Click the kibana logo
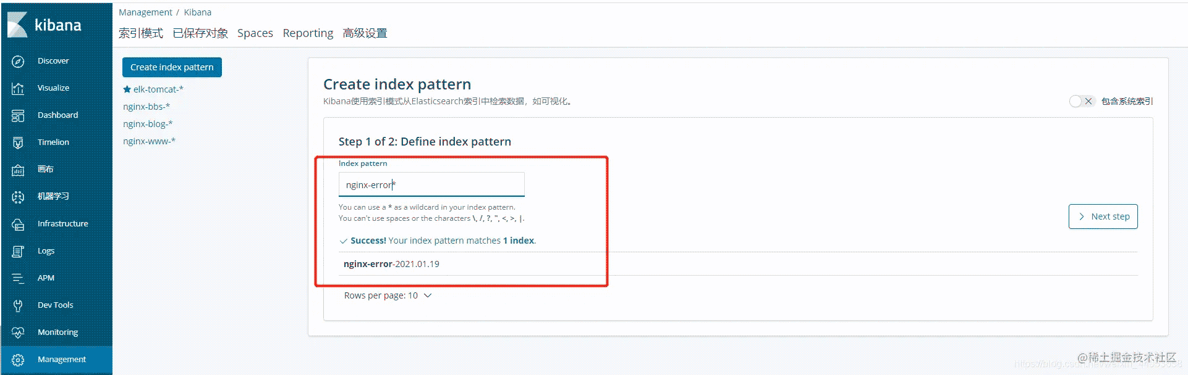 (45, 25)
